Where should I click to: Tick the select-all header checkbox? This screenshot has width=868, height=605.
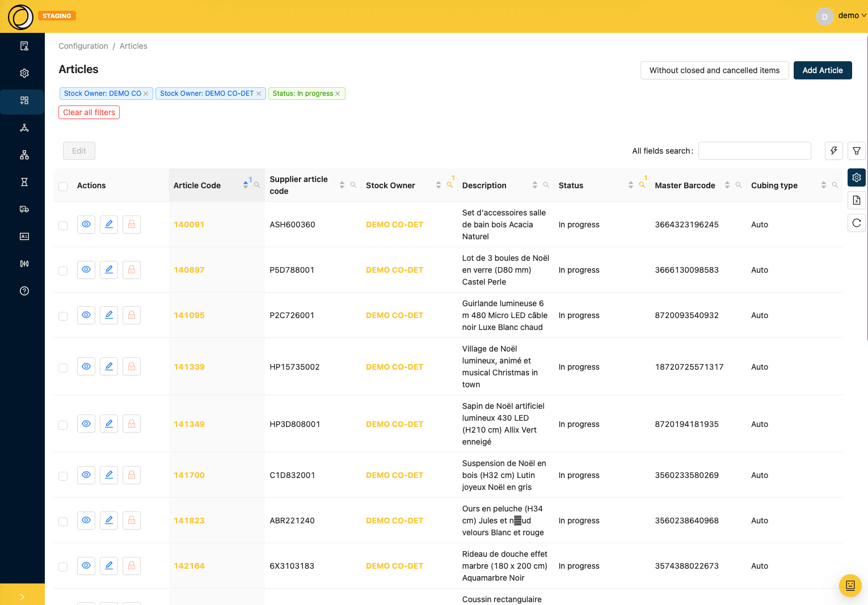63,186
